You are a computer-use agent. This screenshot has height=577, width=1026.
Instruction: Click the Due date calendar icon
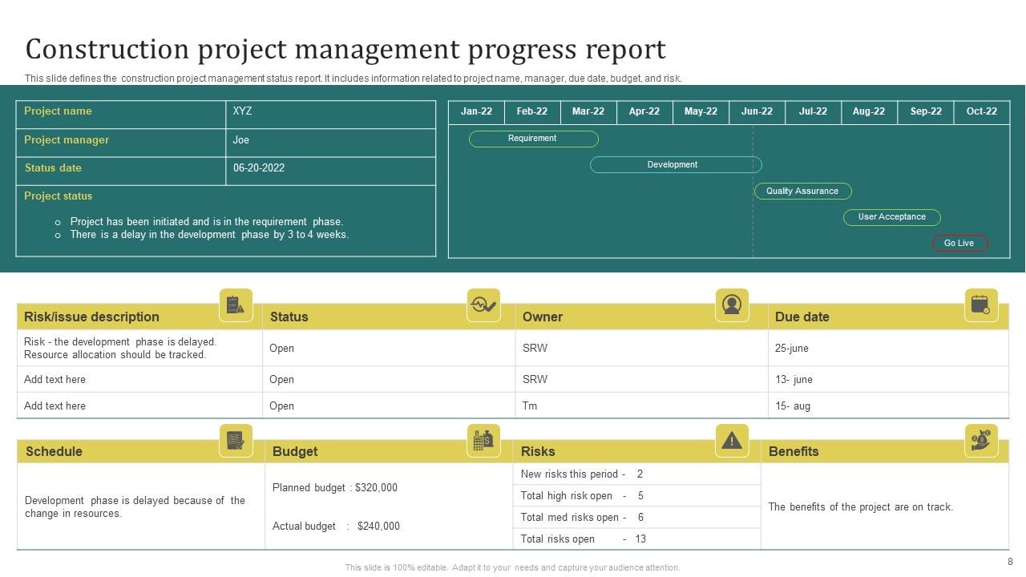(981, 305)
